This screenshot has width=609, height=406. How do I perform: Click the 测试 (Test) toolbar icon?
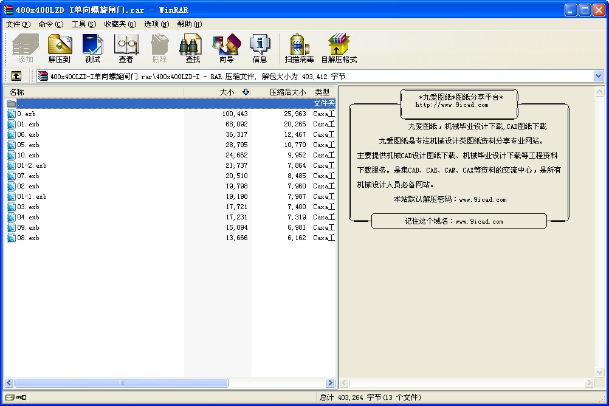click(x=92, y=48)
